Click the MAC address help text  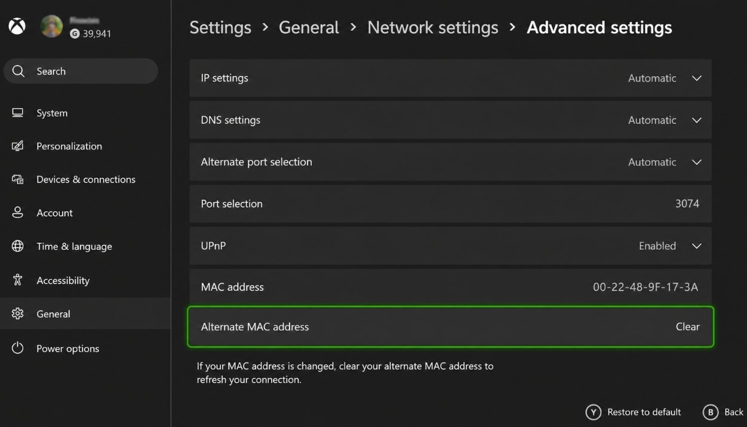(x=345, y=373)
